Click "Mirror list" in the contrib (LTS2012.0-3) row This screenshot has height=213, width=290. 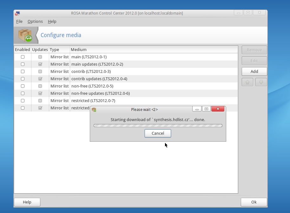point(60,72)
